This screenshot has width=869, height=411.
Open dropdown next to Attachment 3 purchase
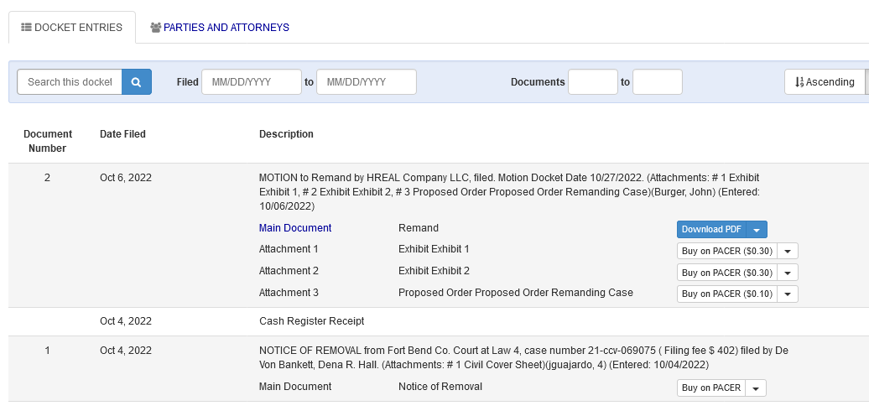[788, 294]
